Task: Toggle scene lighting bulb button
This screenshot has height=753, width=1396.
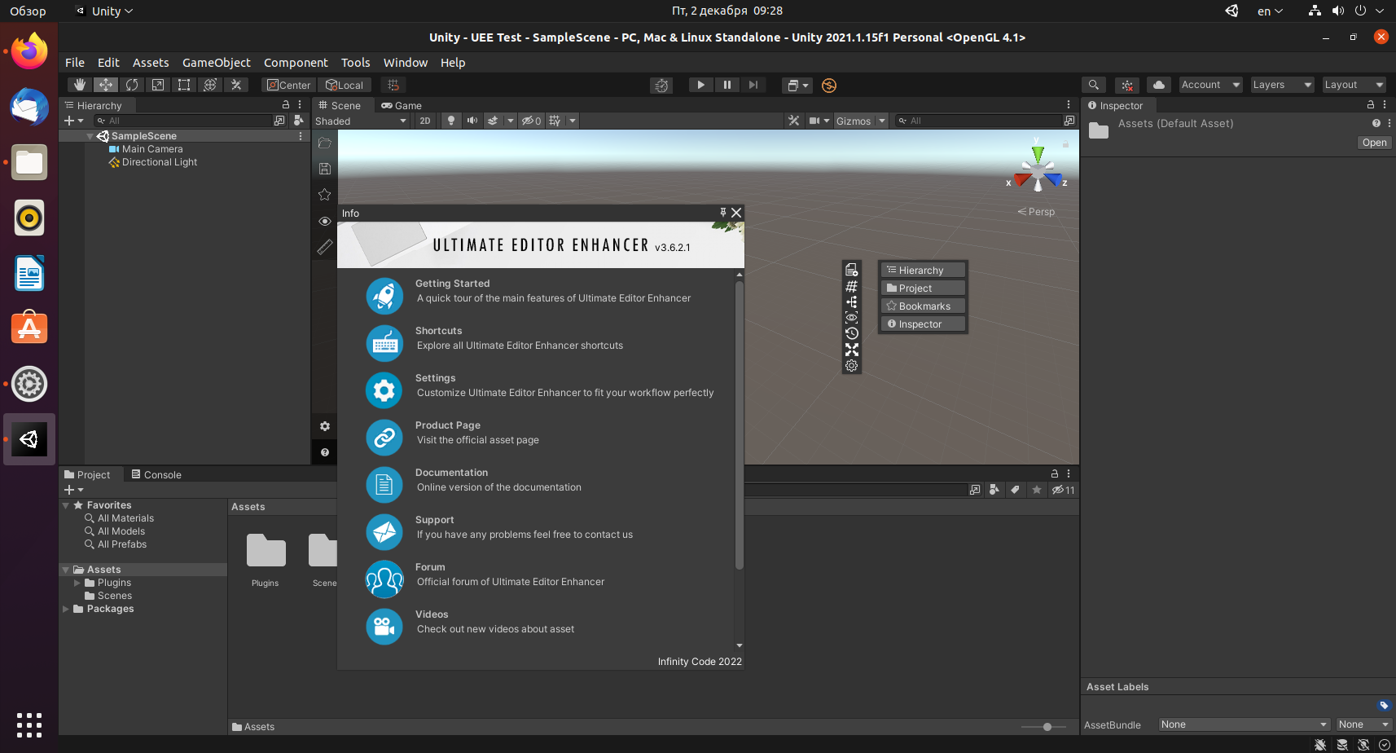Action: (x=450, y=121)
